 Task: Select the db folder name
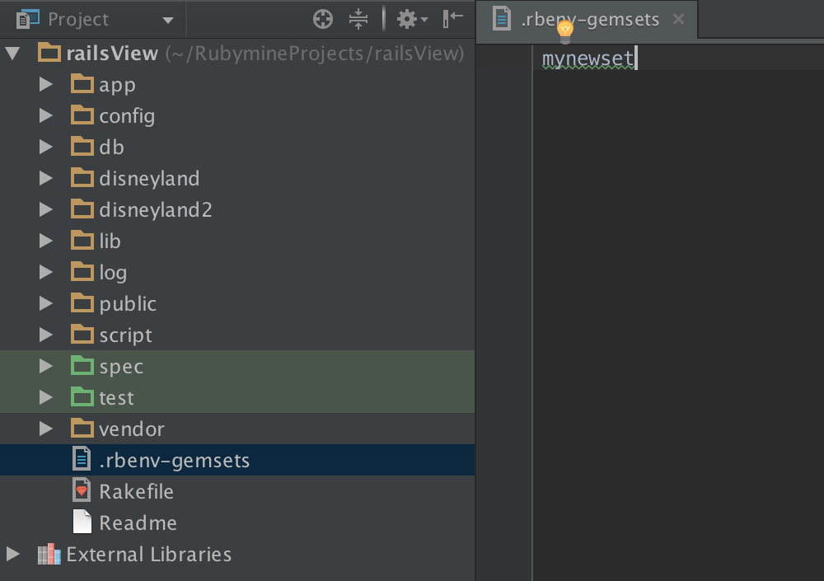point(111,148)
